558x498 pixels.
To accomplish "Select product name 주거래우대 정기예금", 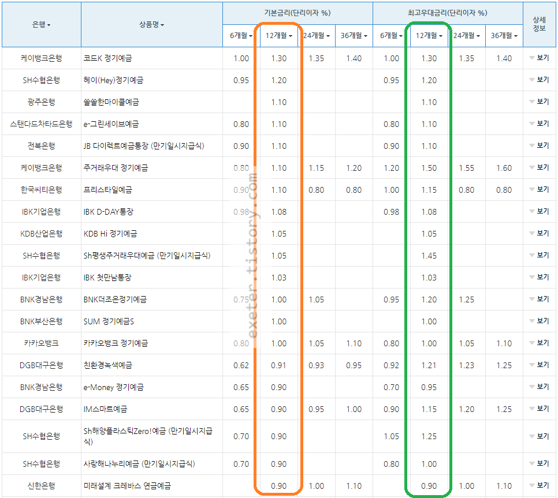I will [x=116, y=168].
